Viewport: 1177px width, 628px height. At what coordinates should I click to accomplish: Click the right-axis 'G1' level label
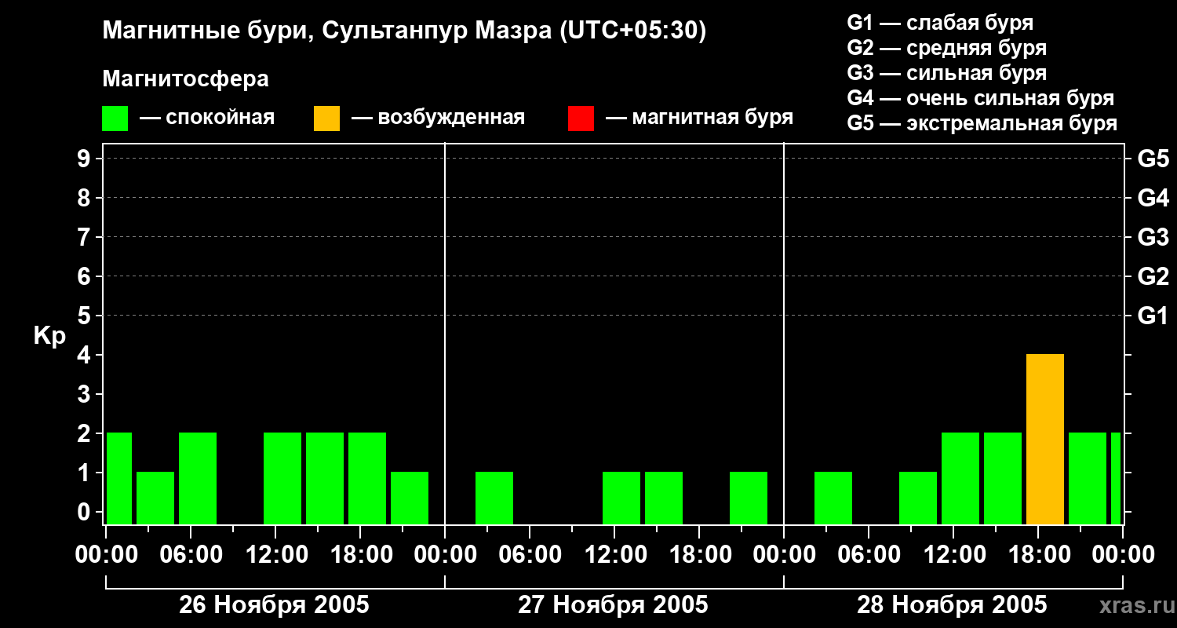point(1153,316)
